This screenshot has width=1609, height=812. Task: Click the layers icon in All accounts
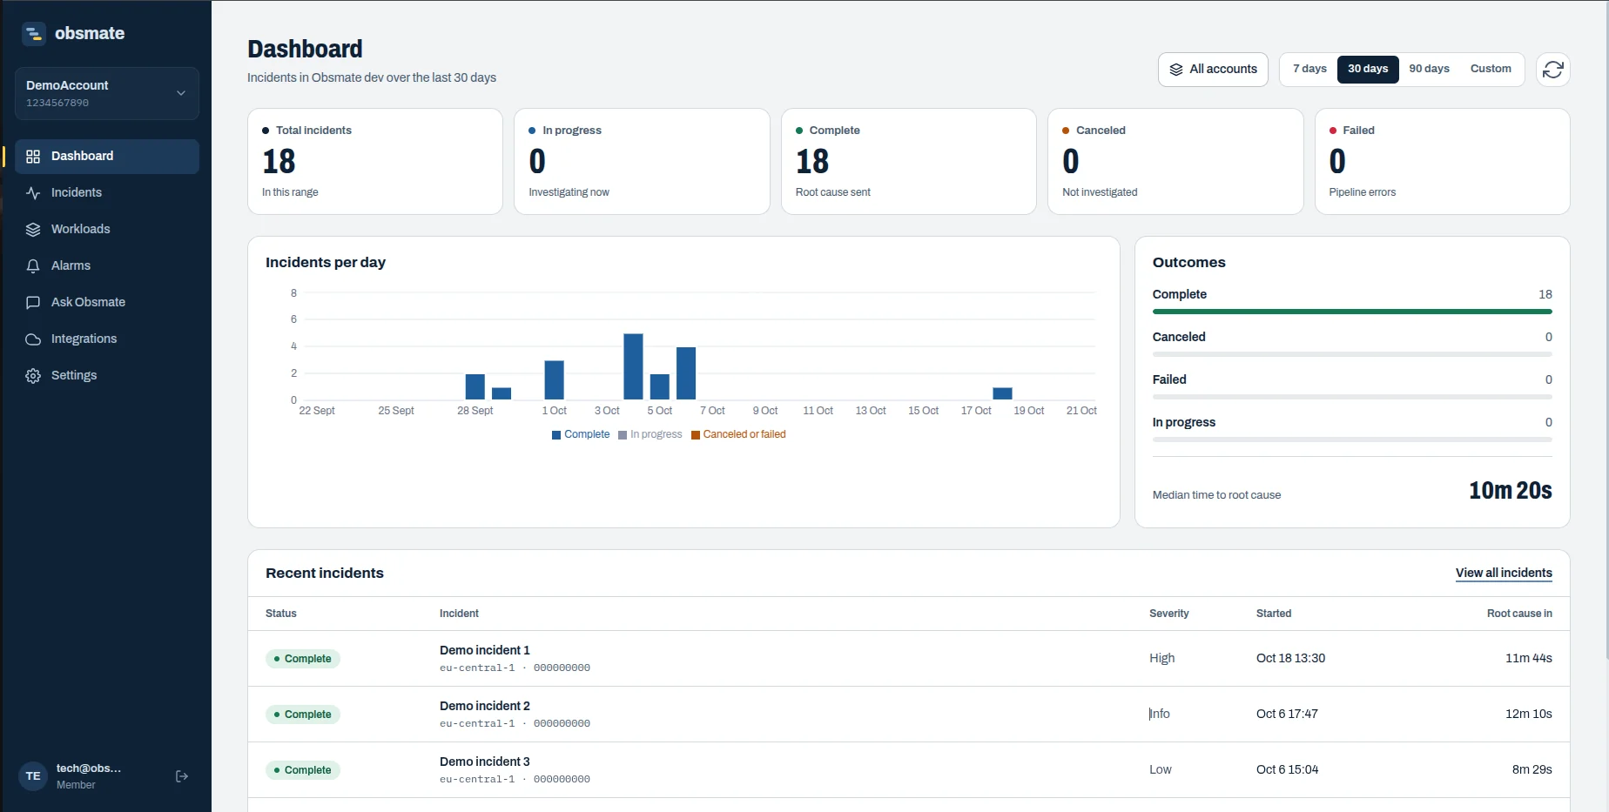click(x=1176, y=70)
